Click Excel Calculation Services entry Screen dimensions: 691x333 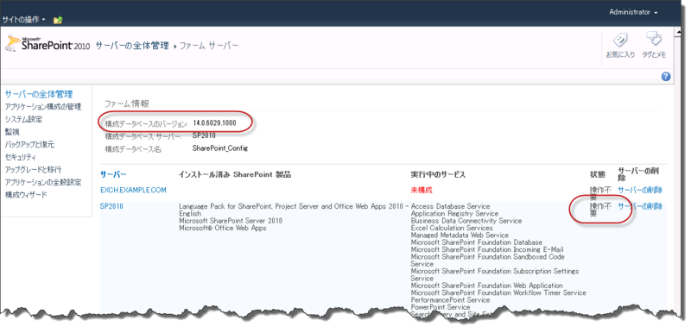pyautogui.click(x=452, y=228)
